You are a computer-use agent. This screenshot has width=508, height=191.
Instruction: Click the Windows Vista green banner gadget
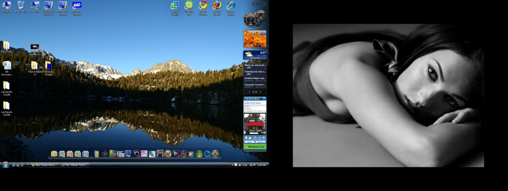tap(255, 147)
